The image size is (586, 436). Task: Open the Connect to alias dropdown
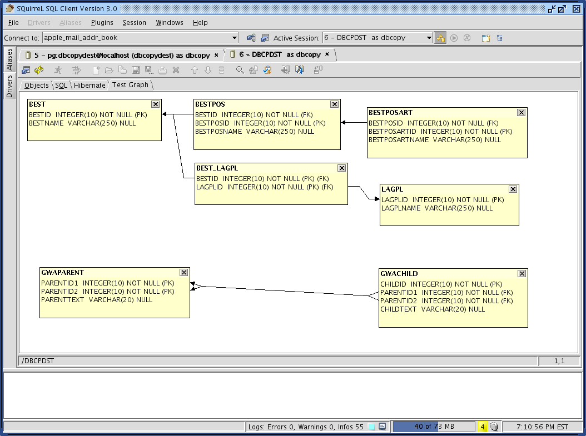click(x=234, y=38)
